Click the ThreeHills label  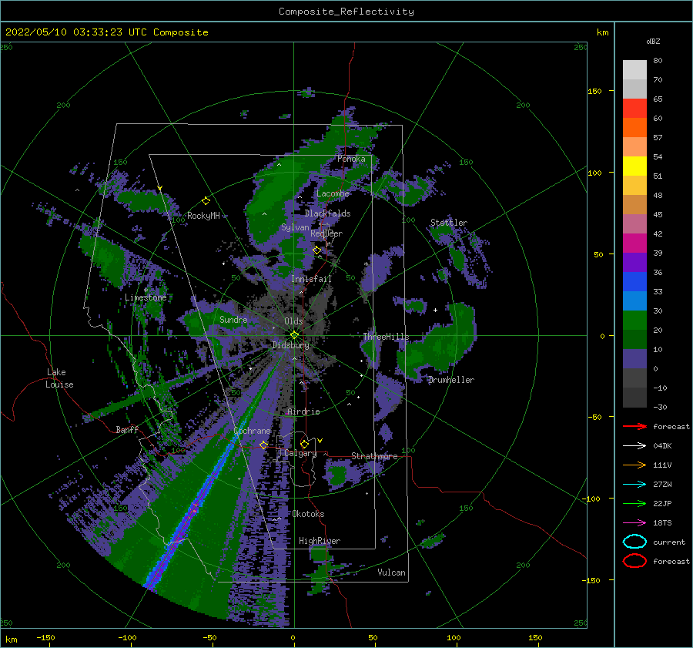(x=386, y=337)
